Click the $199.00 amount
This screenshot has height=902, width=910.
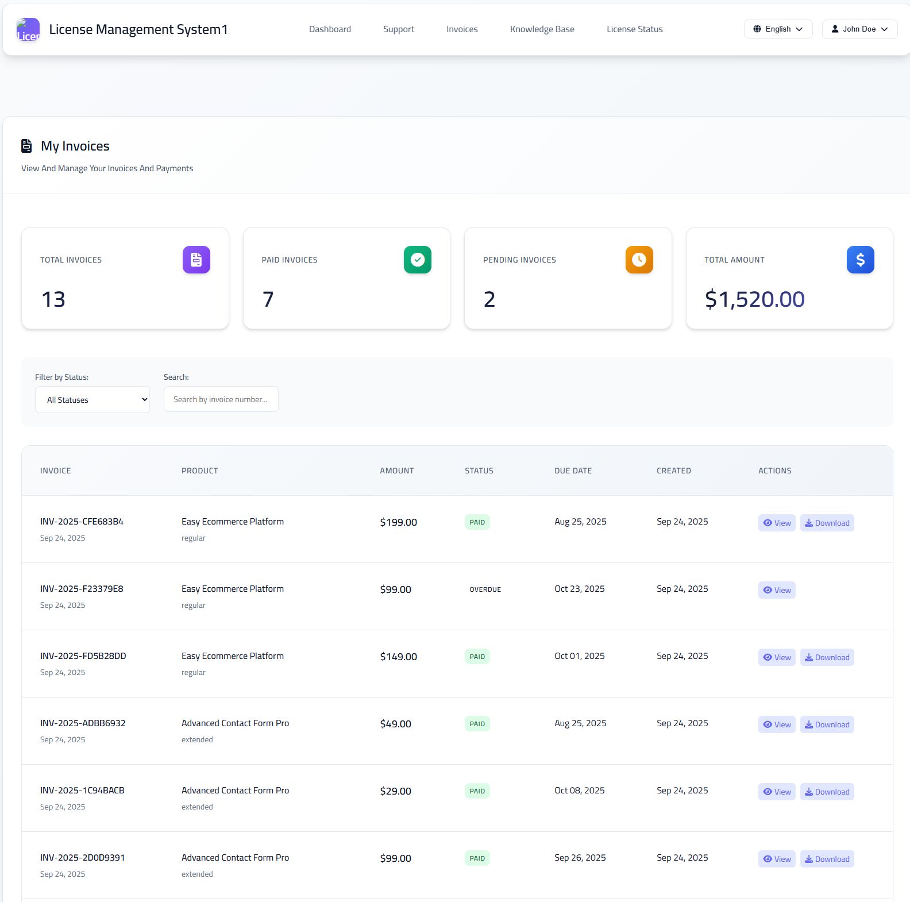[x=399, y=522]
